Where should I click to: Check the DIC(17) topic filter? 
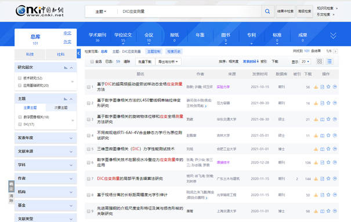20,124
